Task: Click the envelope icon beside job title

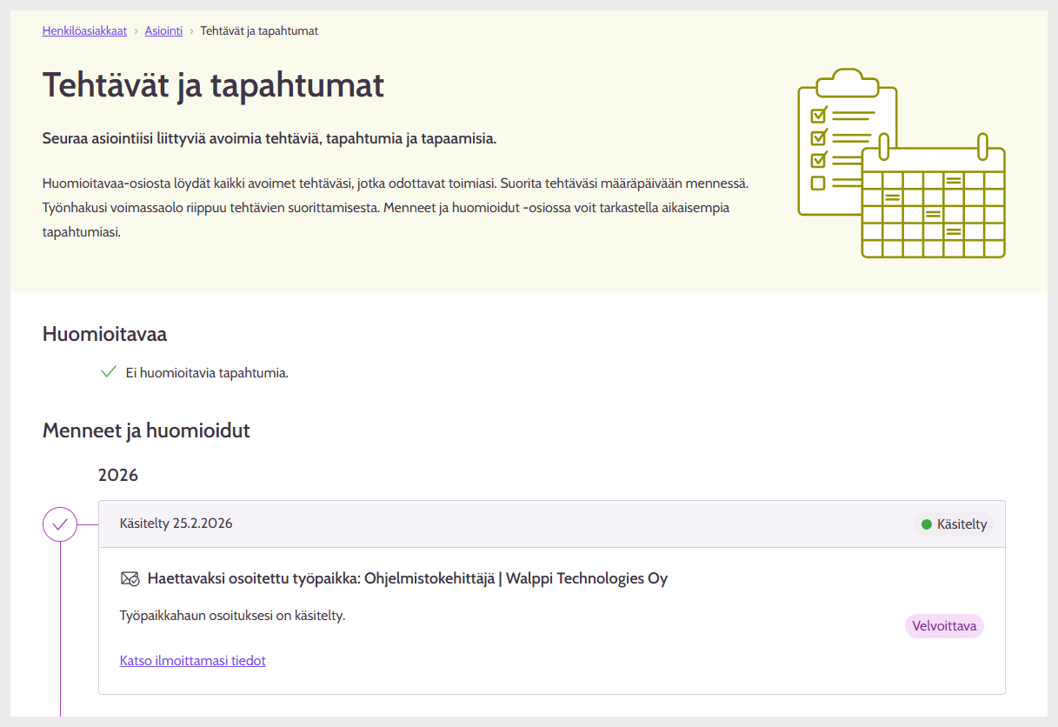Action: pyautogui.click(x=130, y=578)
